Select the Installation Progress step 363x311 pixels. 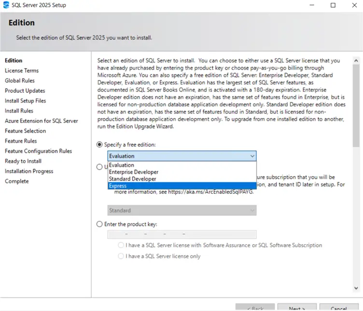coord(29,171)
